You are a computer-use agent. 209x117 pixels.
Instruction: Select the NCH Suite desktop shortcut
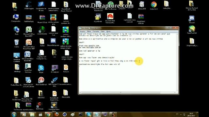pos(40,106)
